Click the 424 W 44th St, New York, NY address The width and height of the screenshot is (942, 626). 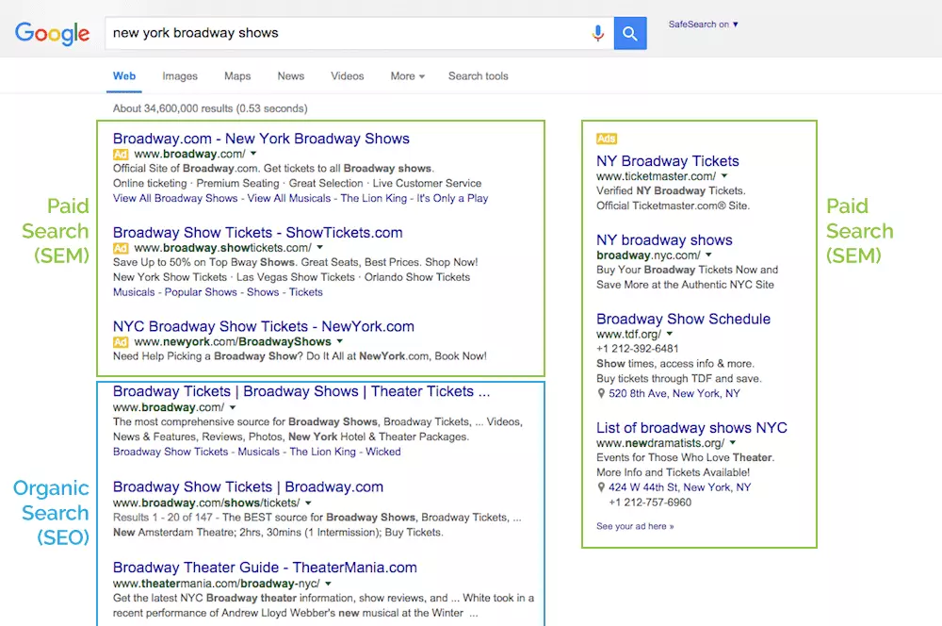[x=679, y=487]
